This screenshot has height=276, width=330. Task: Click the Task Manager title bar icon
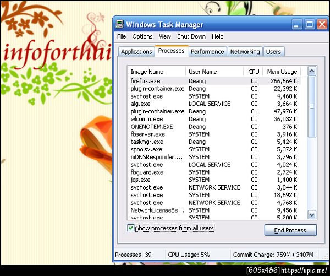tap(119, 24)
